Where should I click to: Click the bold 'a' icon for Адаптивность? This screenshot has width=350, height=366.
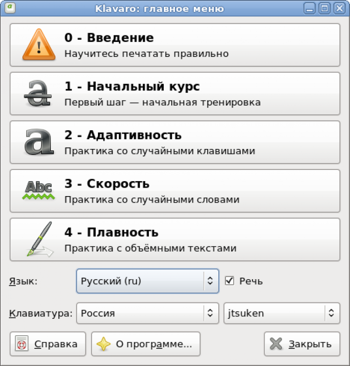39,142
